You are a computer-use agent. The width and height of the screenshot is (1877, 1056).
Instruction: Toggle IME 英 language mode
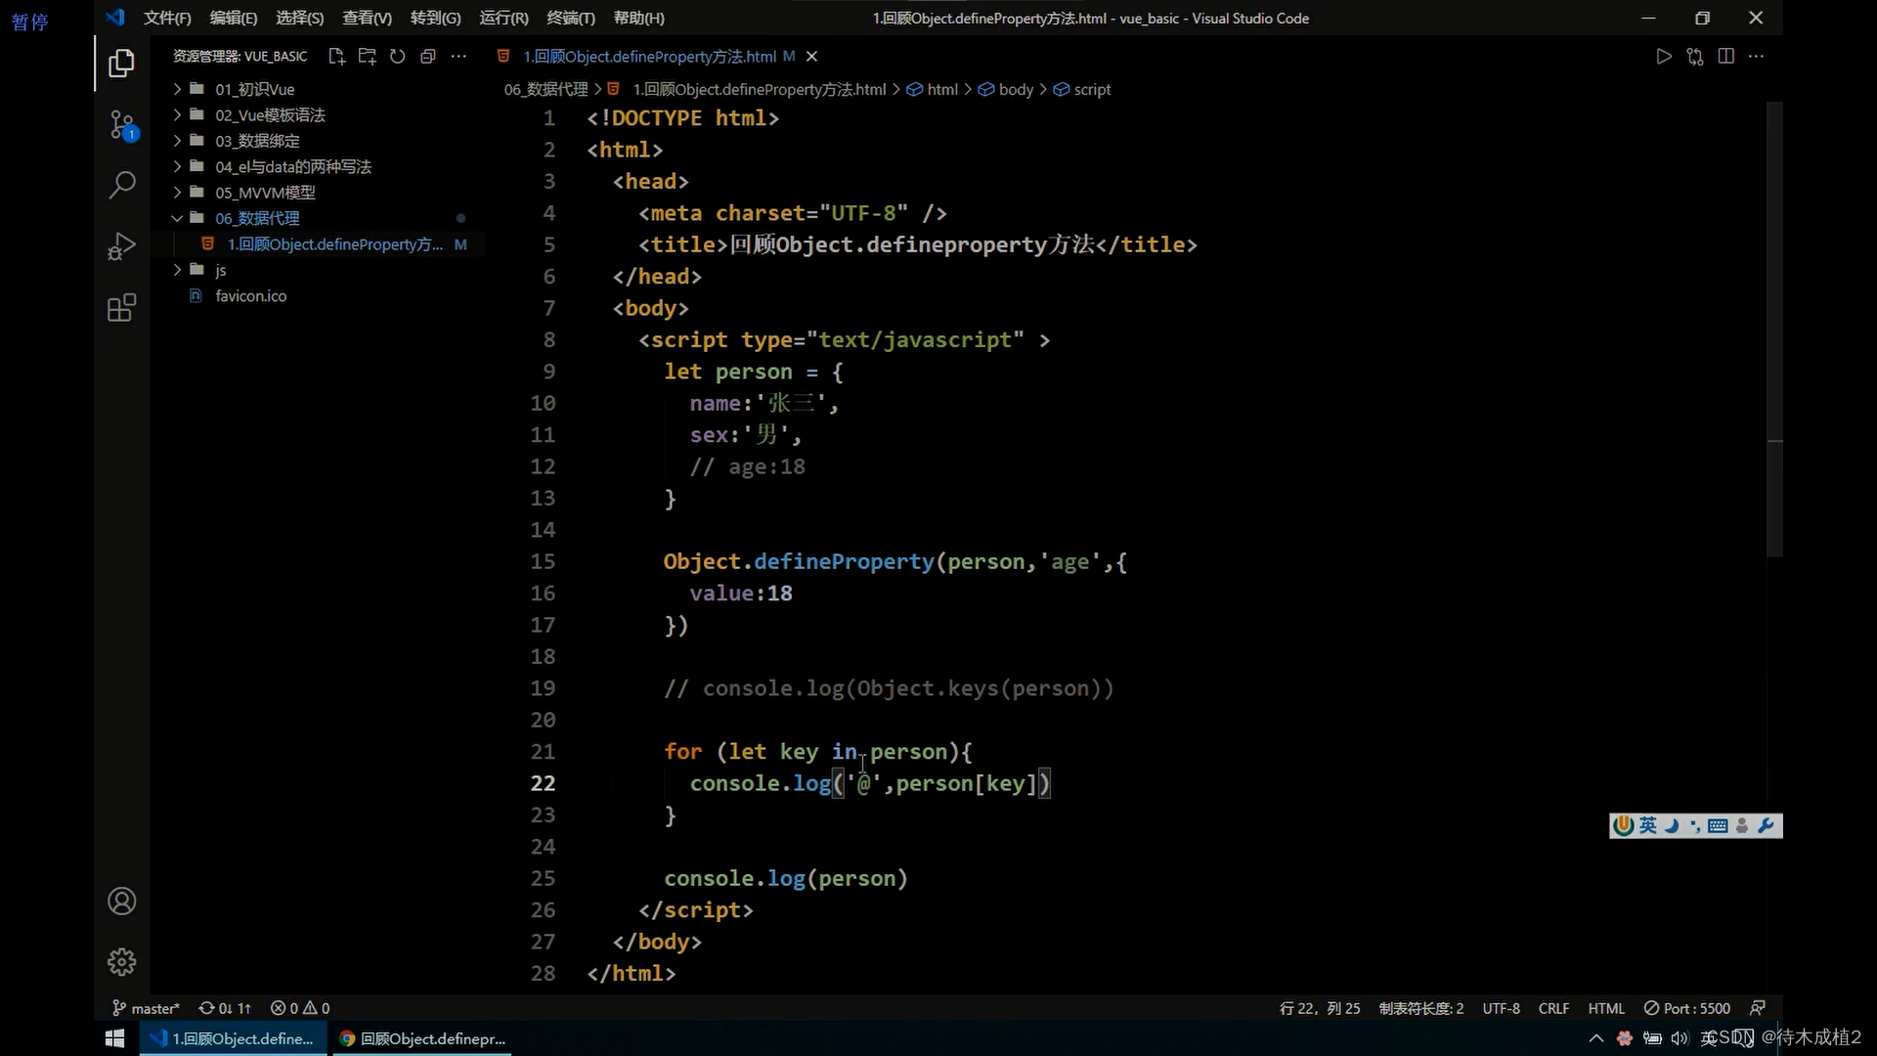pyautogui.click(x=1648, y=826)
